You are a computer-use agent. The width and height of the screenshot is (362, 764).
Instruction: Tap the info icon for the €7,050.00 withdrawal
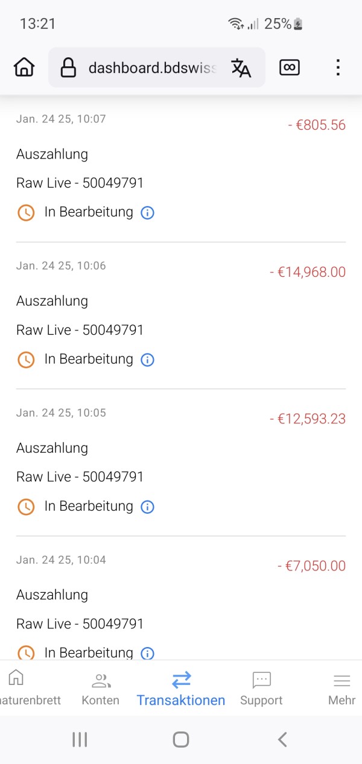(147, 653)
